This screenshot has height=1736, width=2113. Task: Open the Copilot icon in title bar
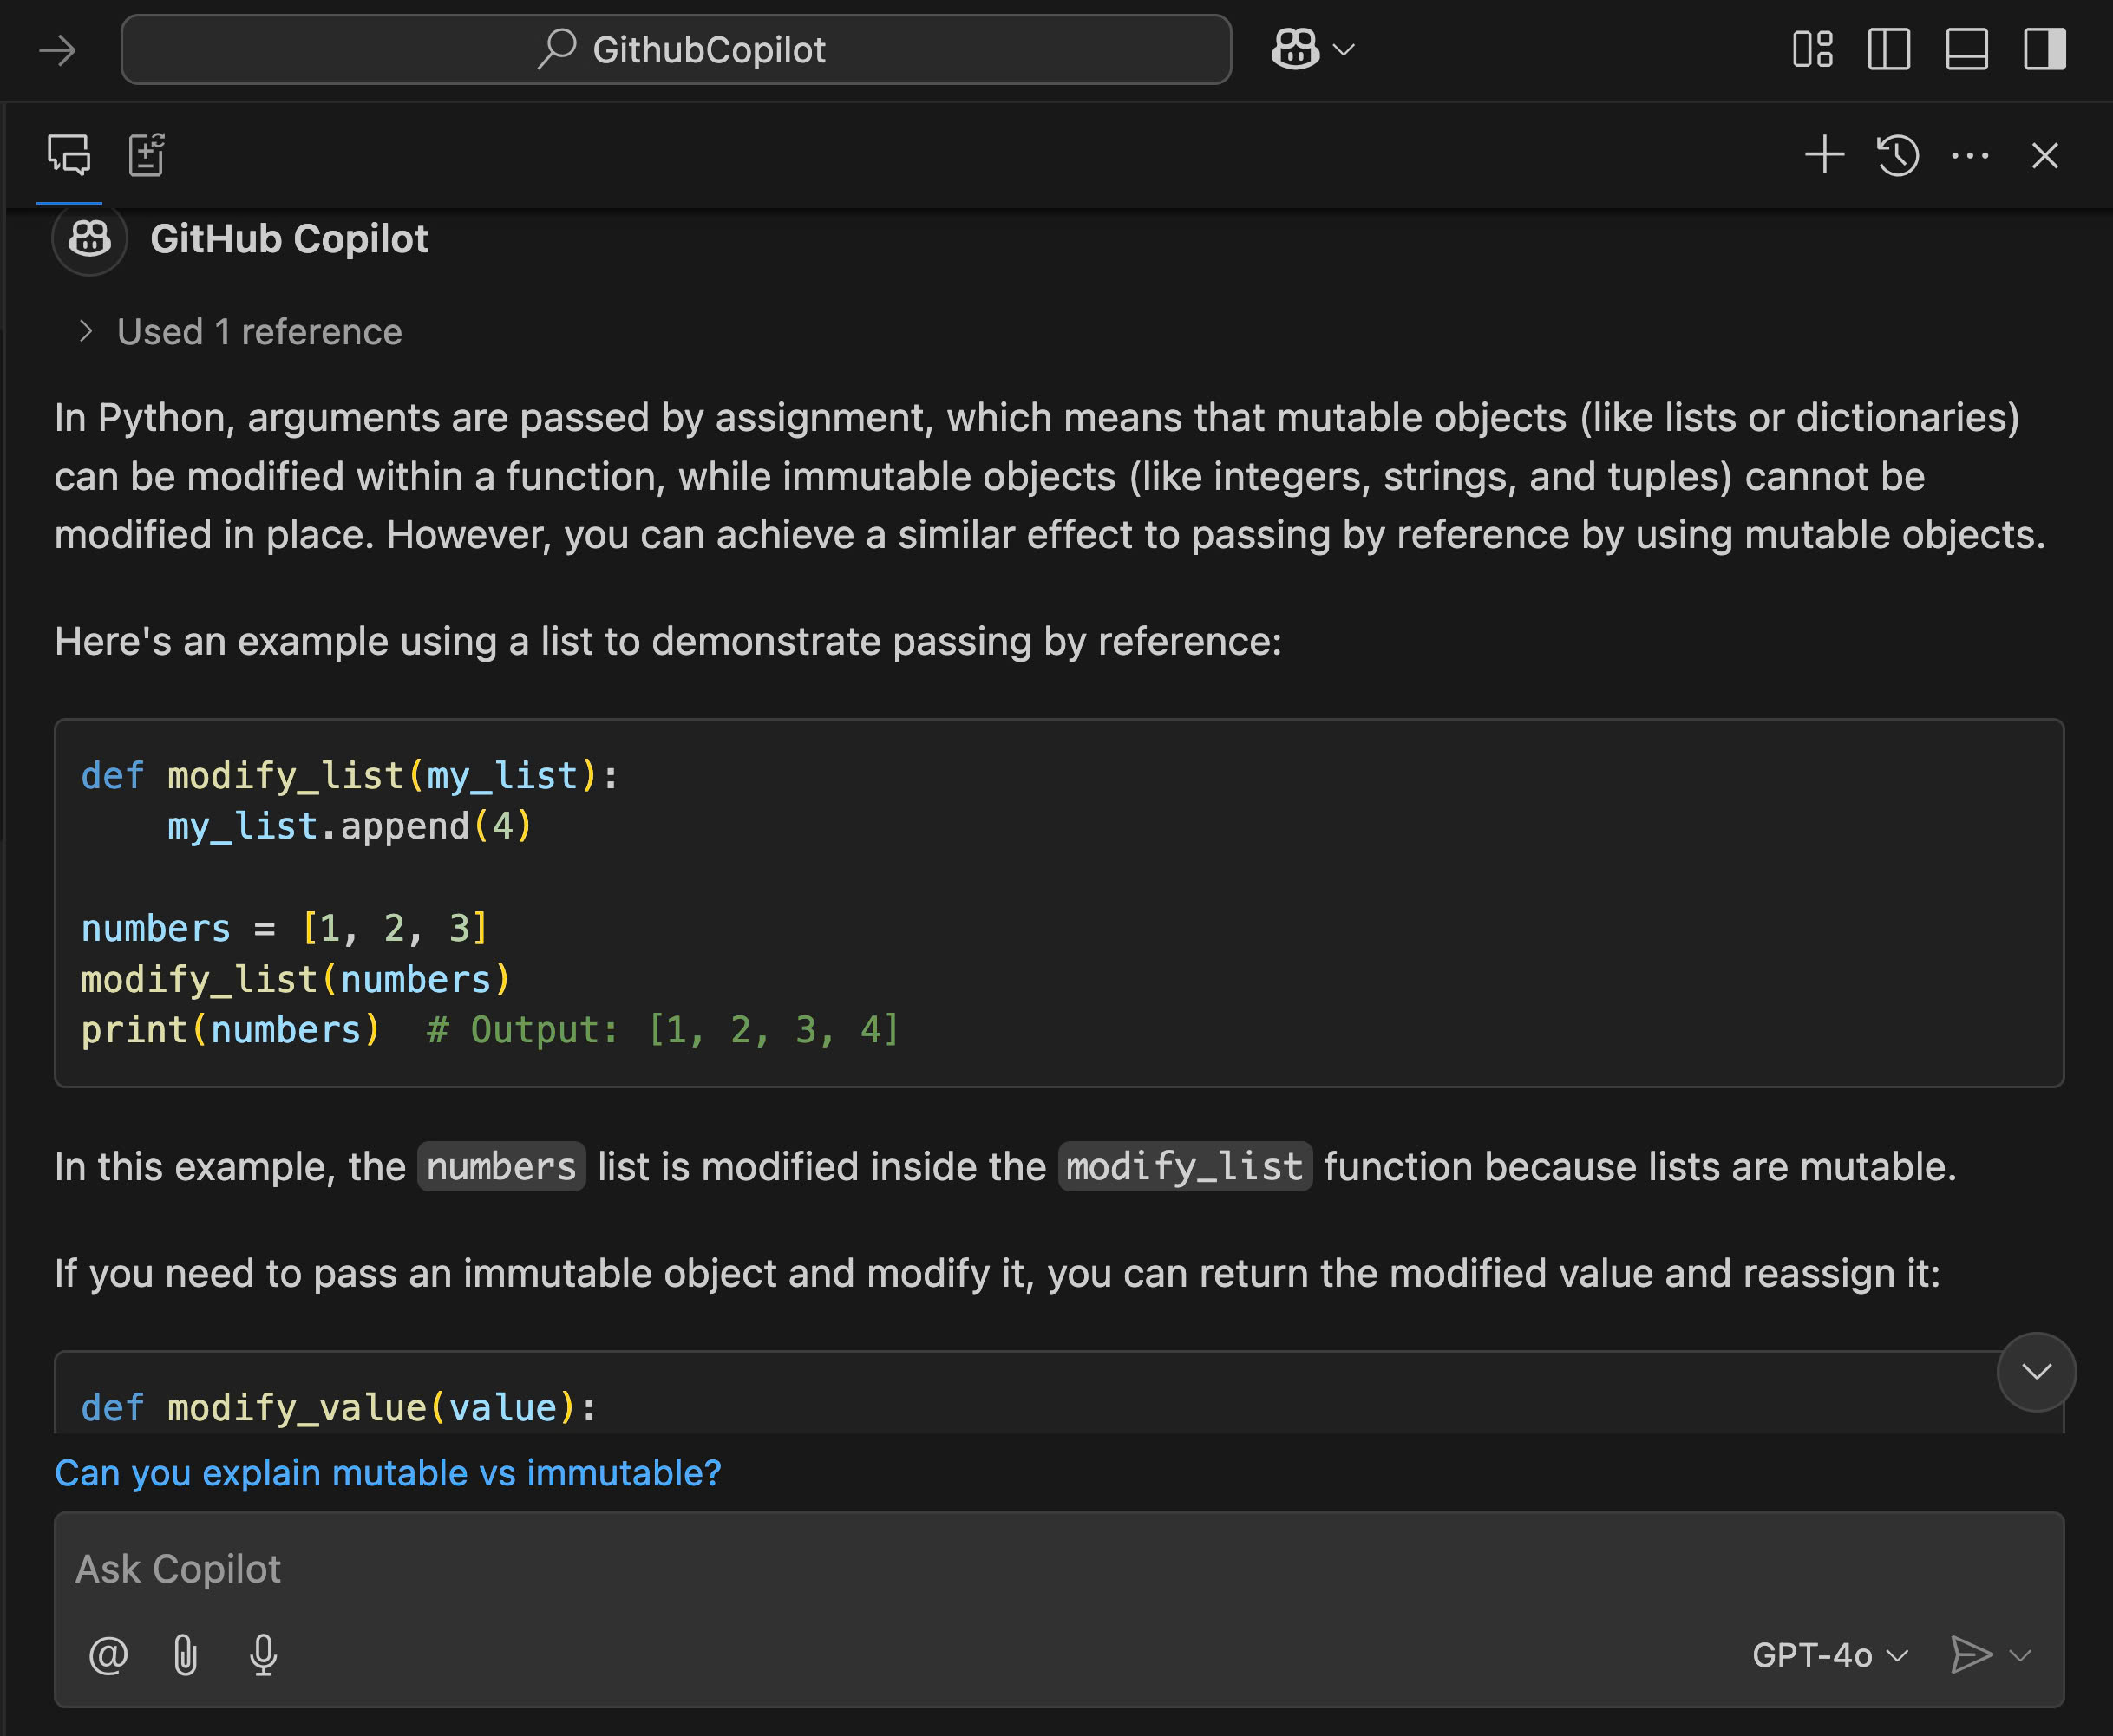pyautogui.click(x=1295, y=49)
